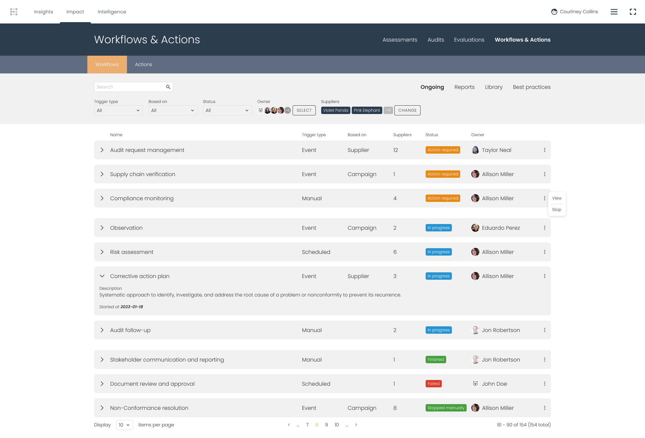Select the Based on All dropdown filter
The width and height of the screenshot is (645, 438).
pos(172,110)
